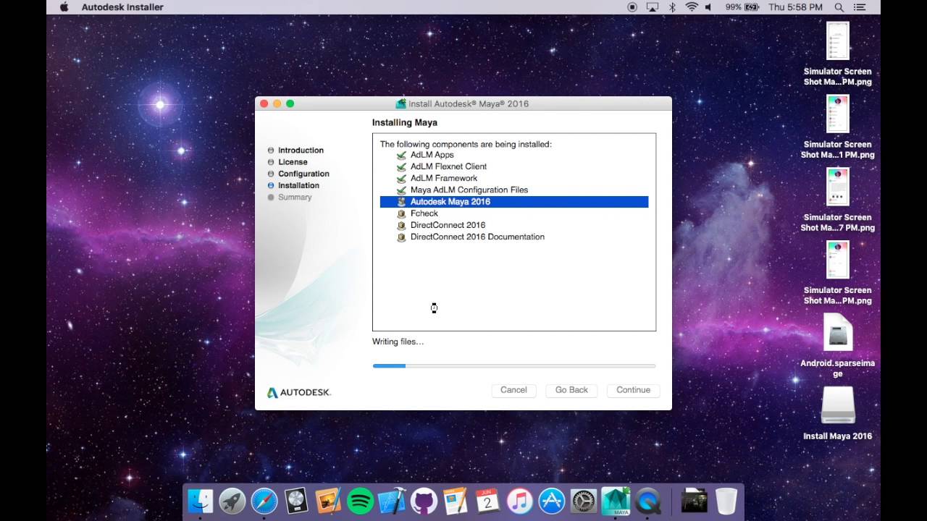Screen dimensions: 927x521
Task: Select the highlighted Autodesk Maya 2016 row
Action: pos(514,202)
